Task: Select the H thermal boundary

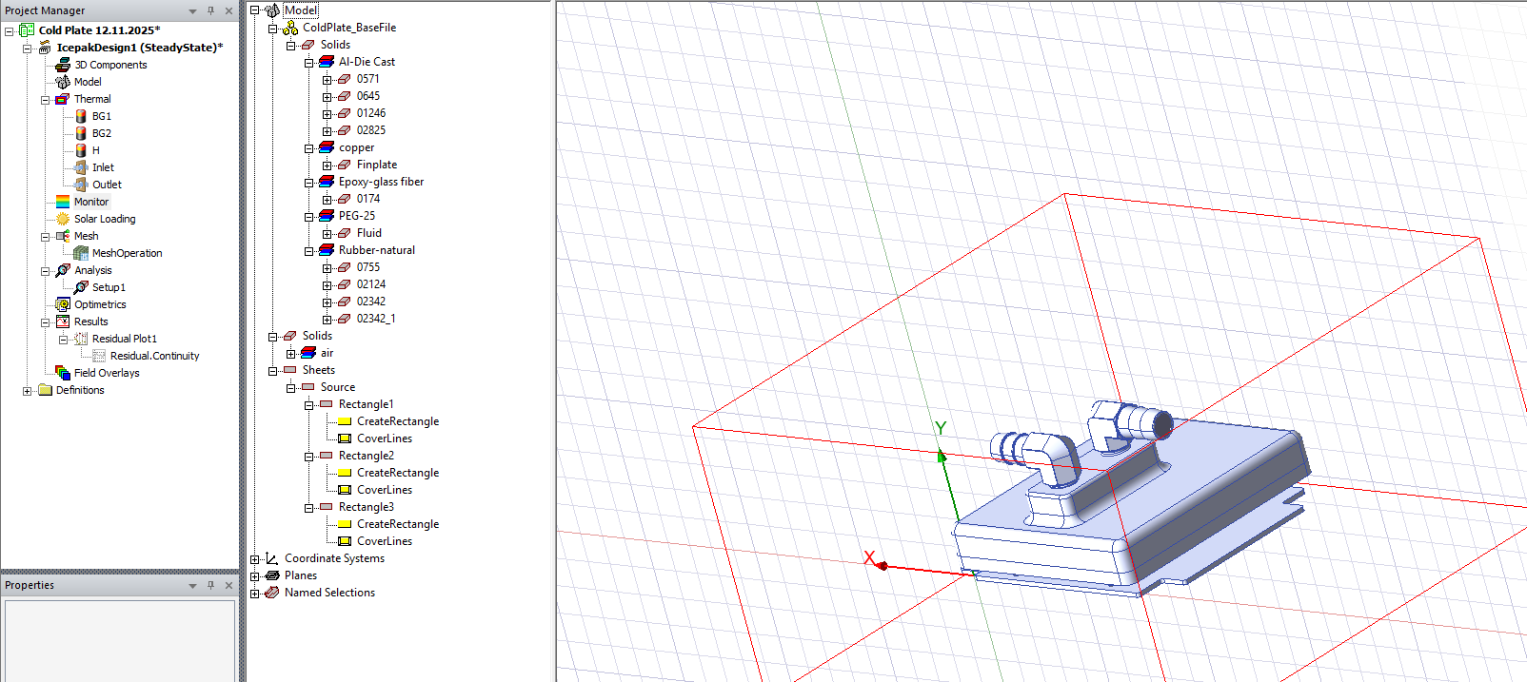Action: coord(96,150)
